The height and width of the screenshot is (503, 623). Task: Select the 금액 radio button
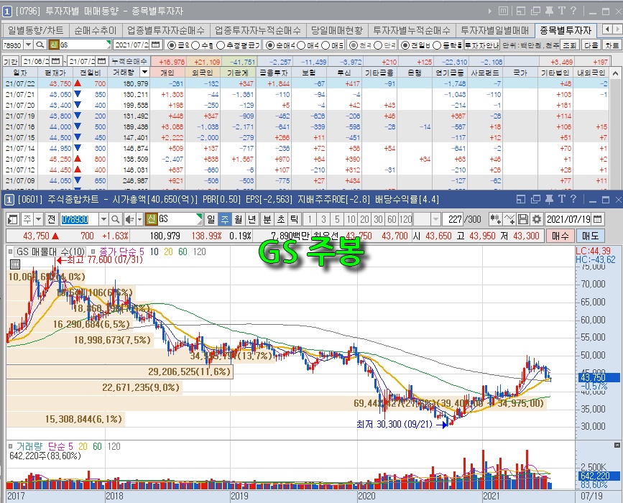click(171, 45)
